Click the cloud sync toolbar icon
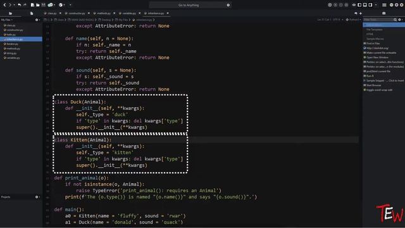This screenshot has width=405, height=228. (51, 5)
